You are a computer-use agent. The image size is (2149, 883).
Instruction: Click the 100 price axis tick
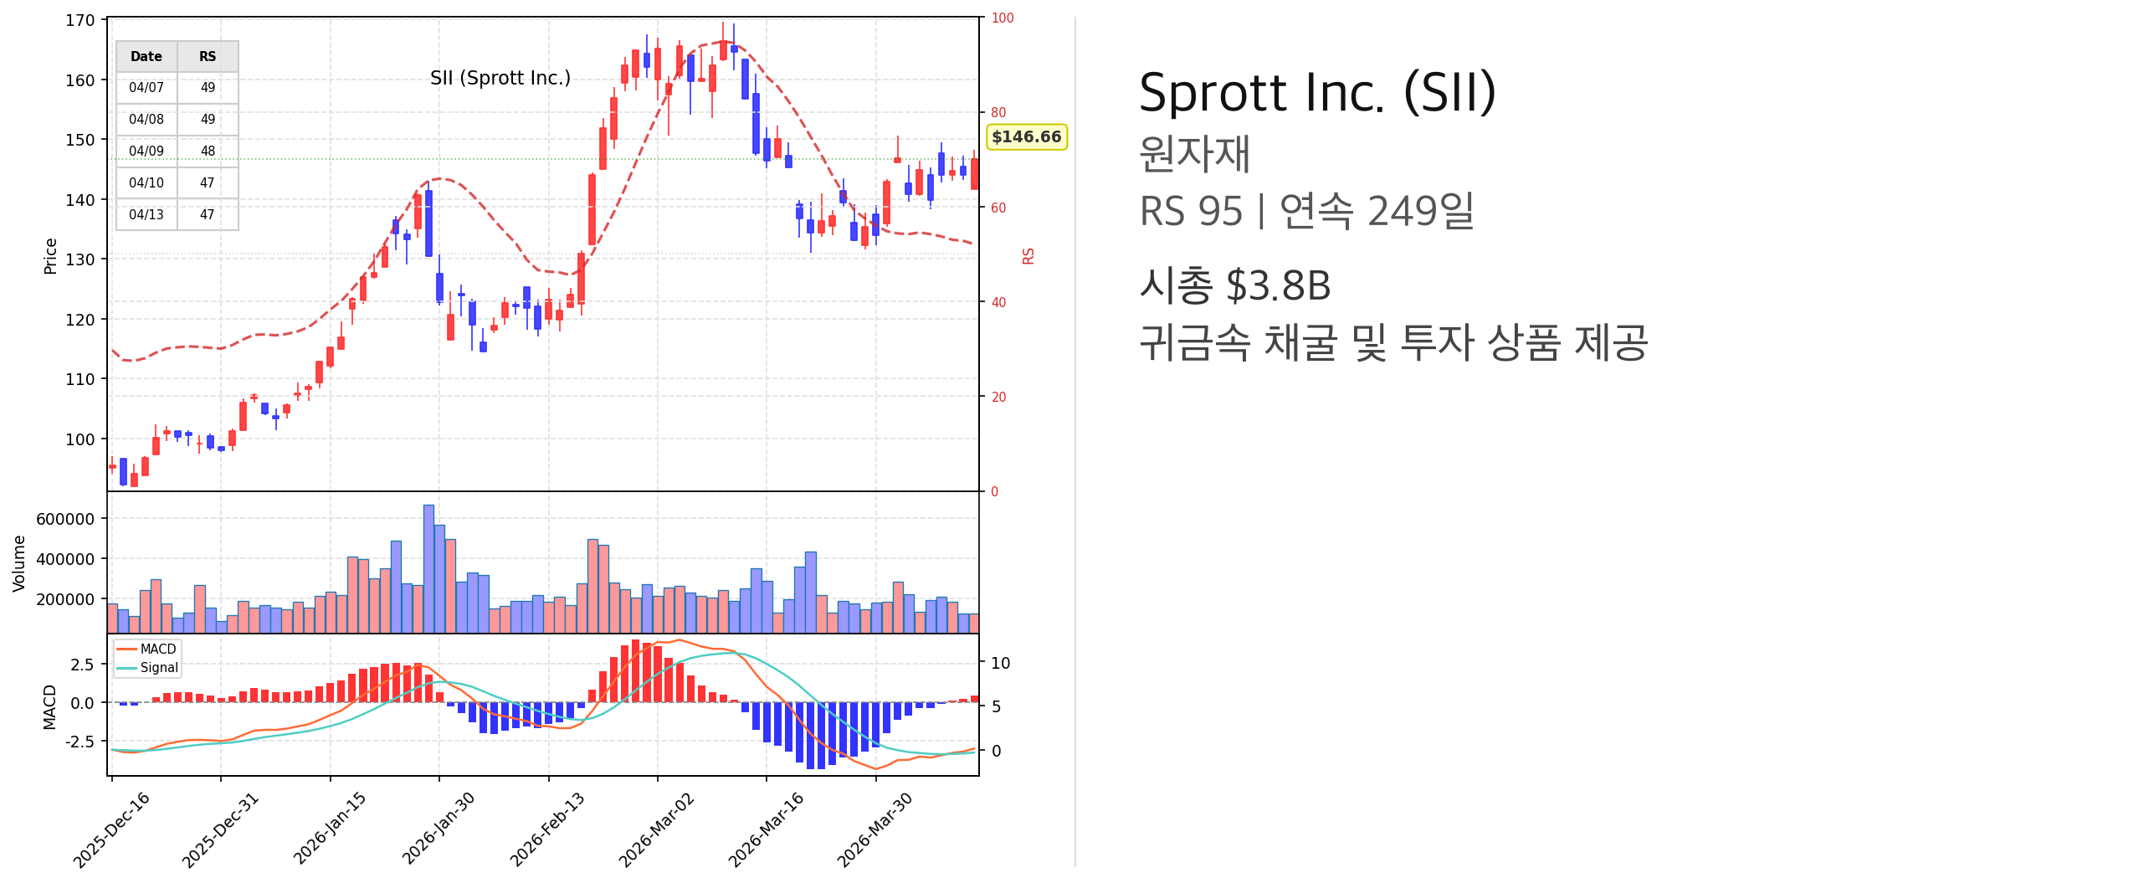tap(80, 439)
